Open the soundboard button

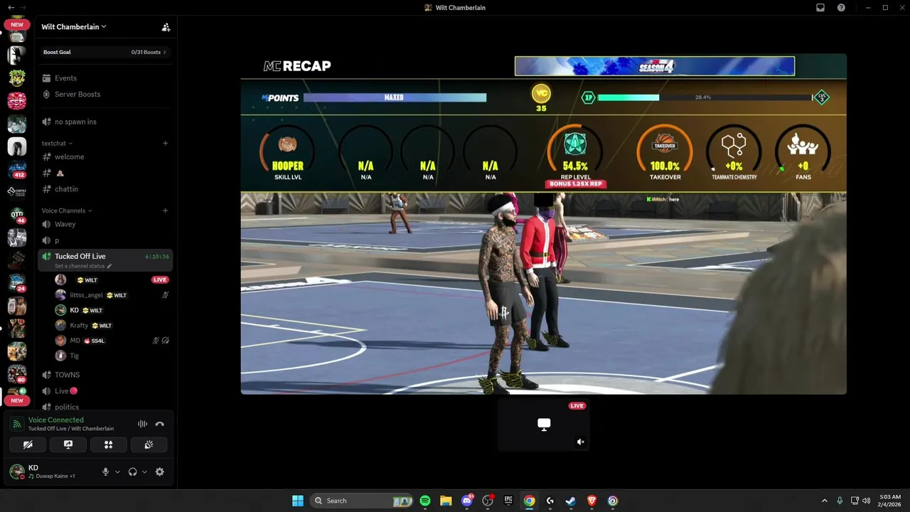click(149, 444)
